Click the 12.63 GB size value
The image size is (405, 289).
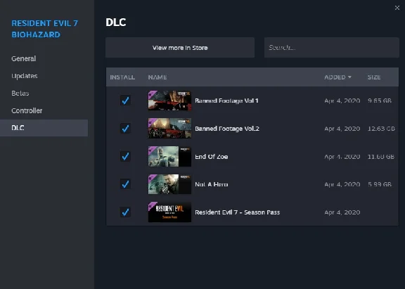(x=381, y=129)
